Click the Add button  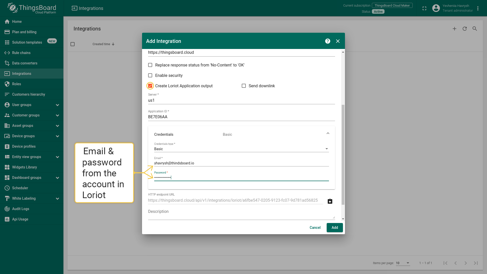[335, 228]
